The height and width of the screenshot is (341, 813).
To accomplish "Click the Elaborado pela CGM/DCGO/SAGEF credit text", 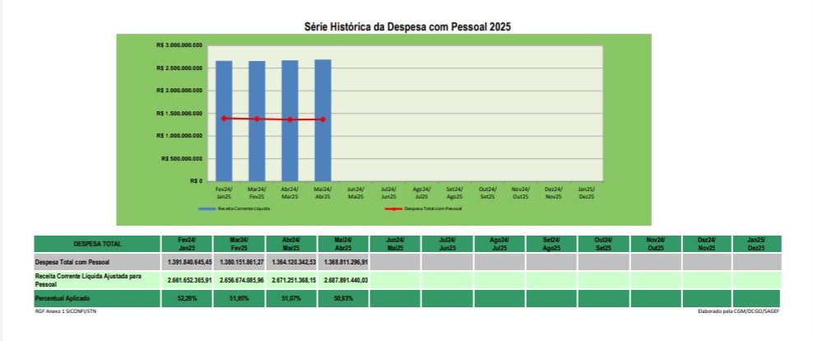I will [738, 311].
